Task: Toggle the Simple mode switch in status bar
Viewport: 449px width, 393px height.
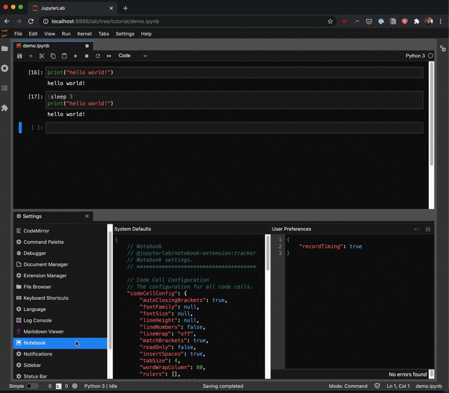Action: point(33,386)
